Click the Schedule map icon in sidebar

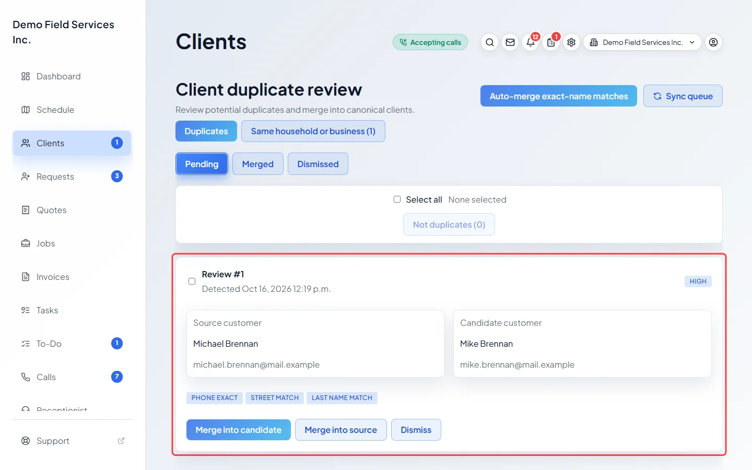coord(26,110)
